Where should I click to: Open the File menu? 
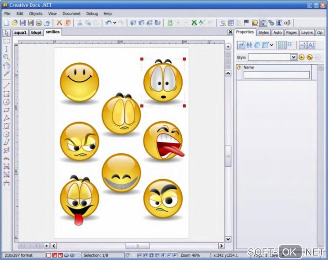tap(7, 13)
